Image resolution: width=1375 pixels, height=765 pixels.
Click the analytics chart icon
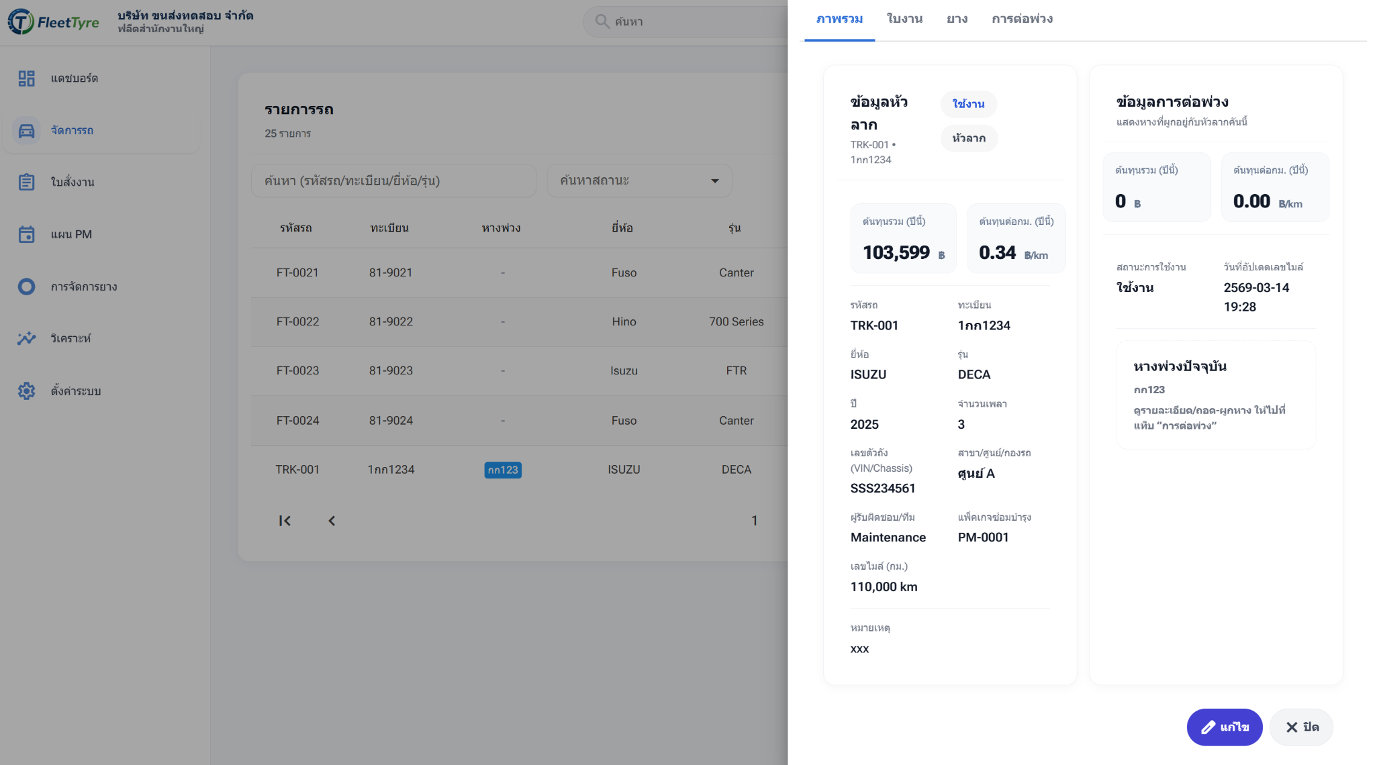26,338
